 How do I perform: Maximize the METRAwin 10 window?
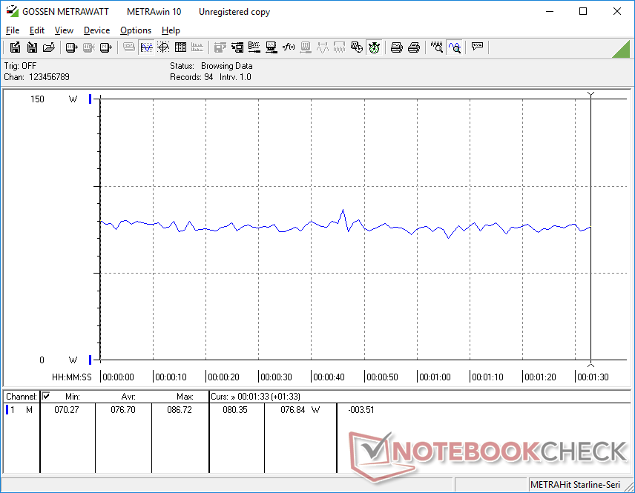(583, 11)
